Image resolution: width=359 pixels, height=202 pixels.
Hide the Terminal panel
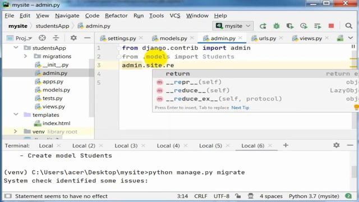click(x=350, y=145)
